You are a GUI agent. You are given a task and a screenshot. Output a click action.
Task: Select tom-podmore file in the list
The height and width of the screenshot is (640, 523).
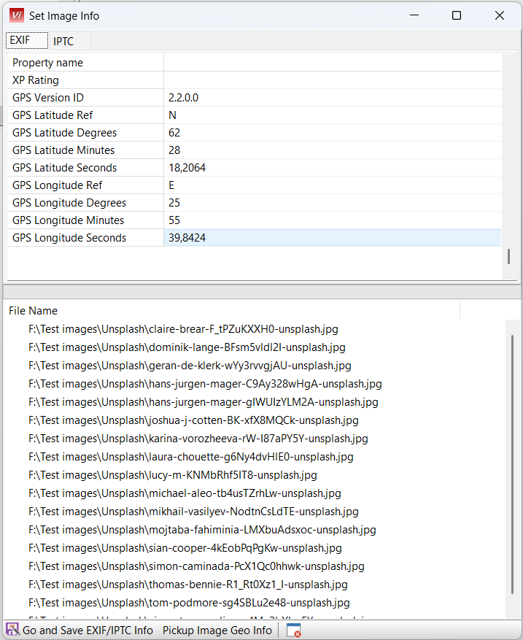pos(189,603)
